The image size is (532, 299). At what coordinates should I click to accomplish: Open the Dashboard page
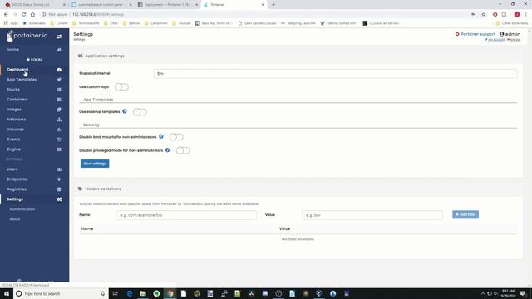pos(17,70)
